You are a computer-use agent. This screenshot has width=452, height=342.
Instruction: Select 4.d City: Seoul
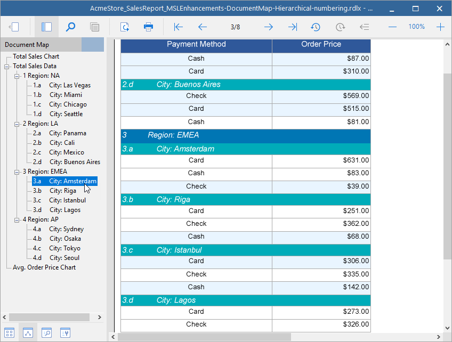click(56, 258)
